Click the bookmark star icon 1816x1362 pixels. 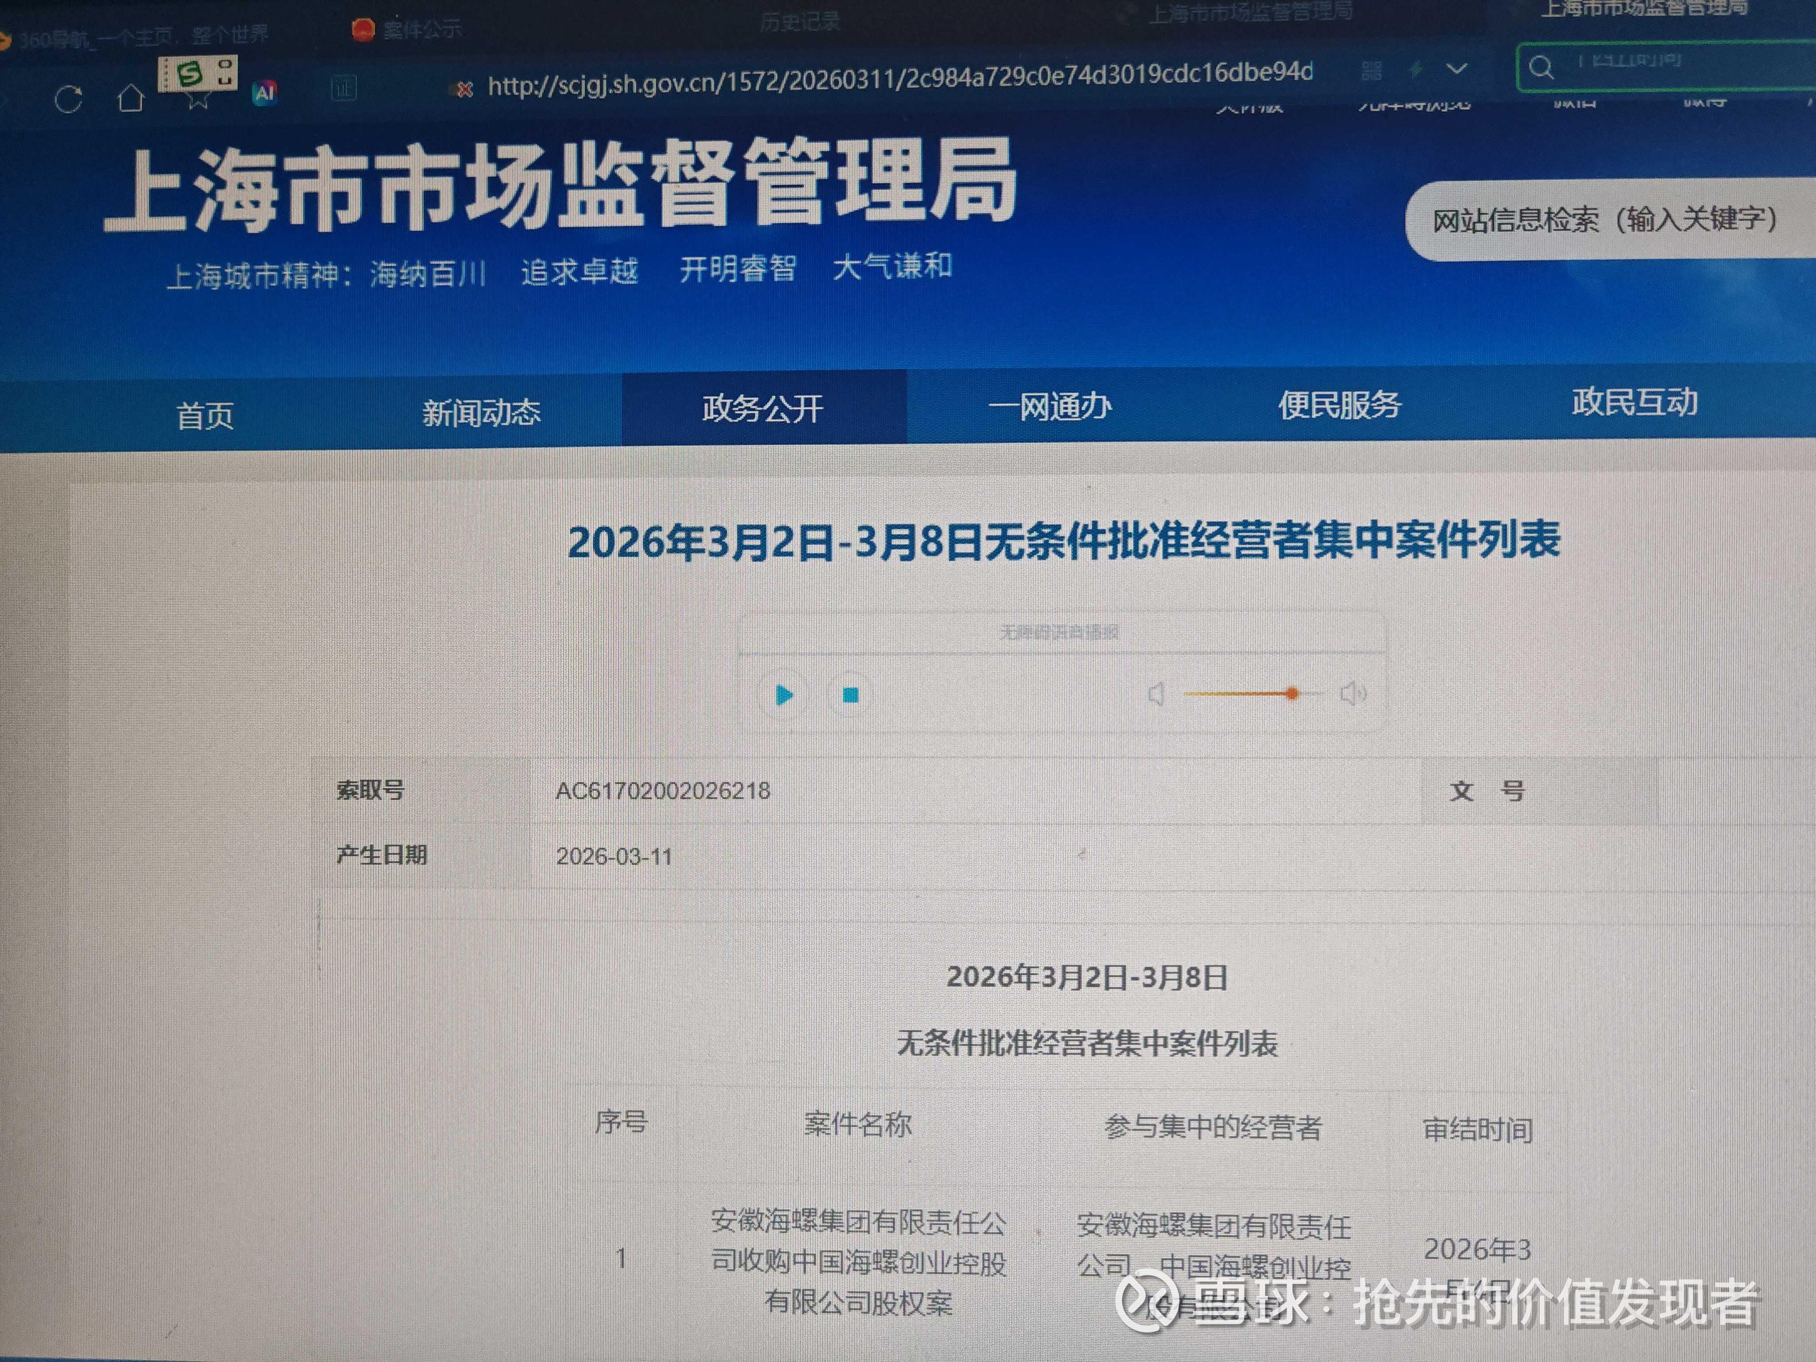point(198,100)
